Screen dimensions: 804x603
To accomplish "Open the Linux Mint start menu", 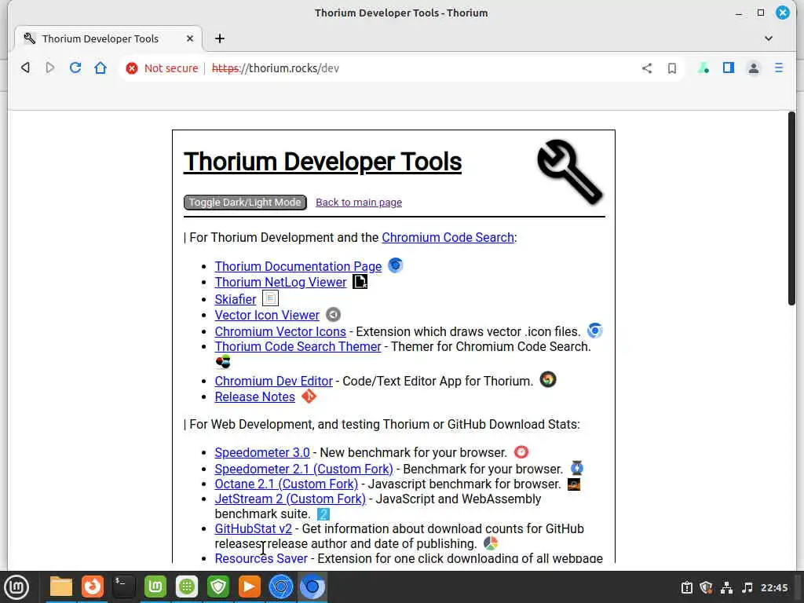I will pyautogui.click(x=16, y=587).
